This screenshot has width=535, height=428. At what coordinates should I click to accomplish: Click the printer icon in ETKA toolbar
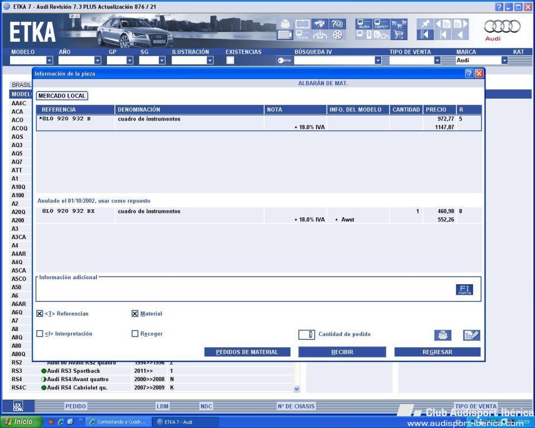[x=285, y=24]
